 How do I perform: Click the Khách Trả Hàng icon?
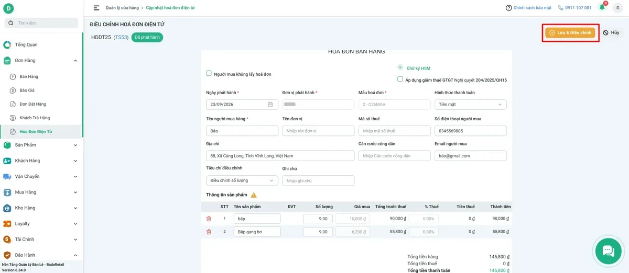(x=13, y=118)
